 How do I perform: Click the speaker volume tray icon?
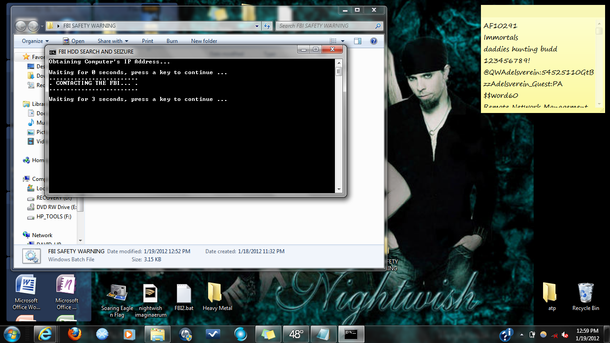[x=565, y=335]
